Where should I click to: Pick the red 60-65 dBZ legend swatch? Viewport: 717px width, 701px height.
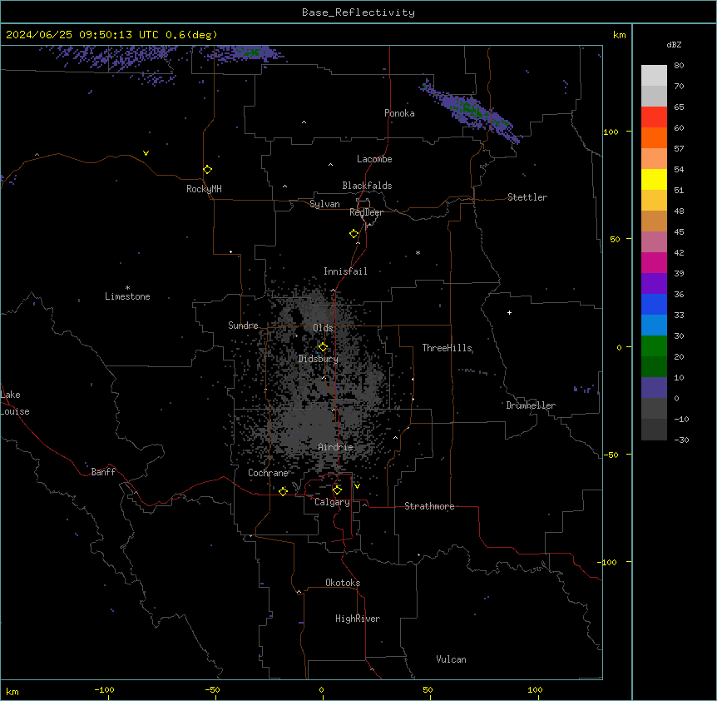pos(654,117)
